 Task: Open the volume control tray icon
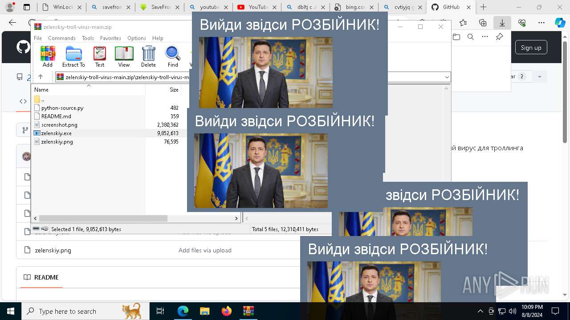tap(513, 311)
